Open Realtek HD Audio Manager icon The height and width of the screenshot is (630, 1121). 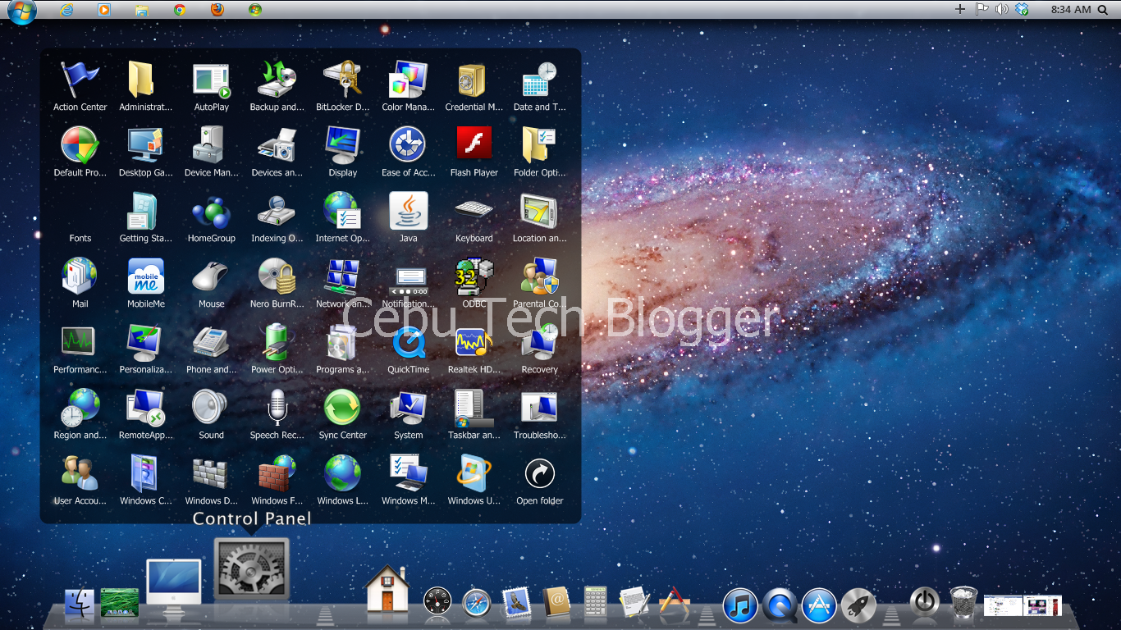(x=474, y=342)
